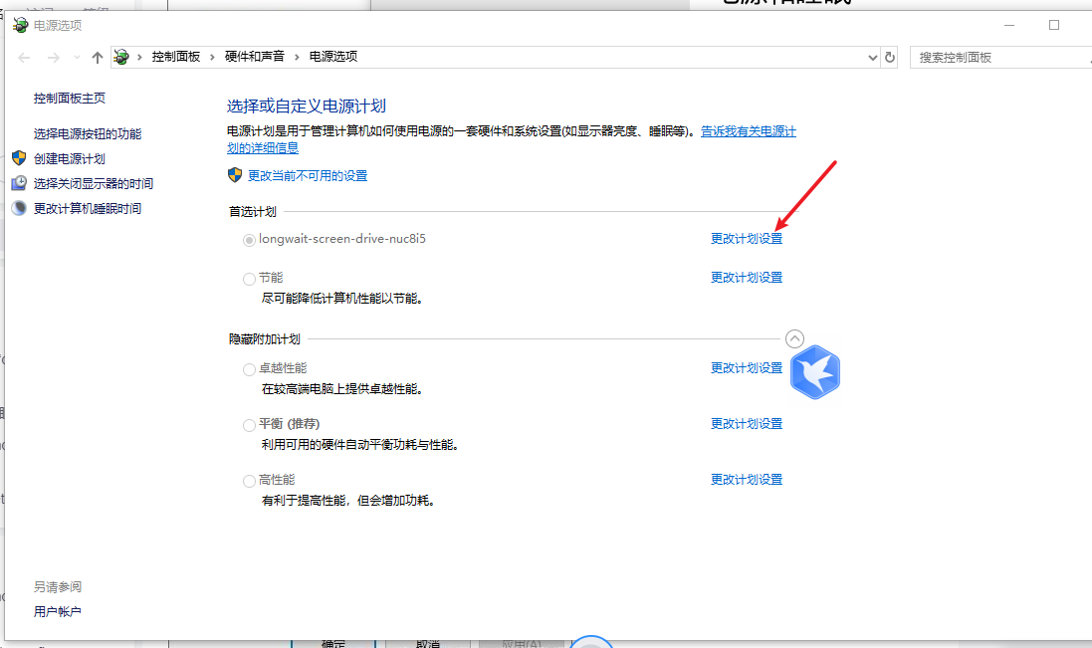The height and width of the screenshot is (648, 1092).
Task: Select the 平衡 (推荐) plan radio button
Action: point(249,425)
